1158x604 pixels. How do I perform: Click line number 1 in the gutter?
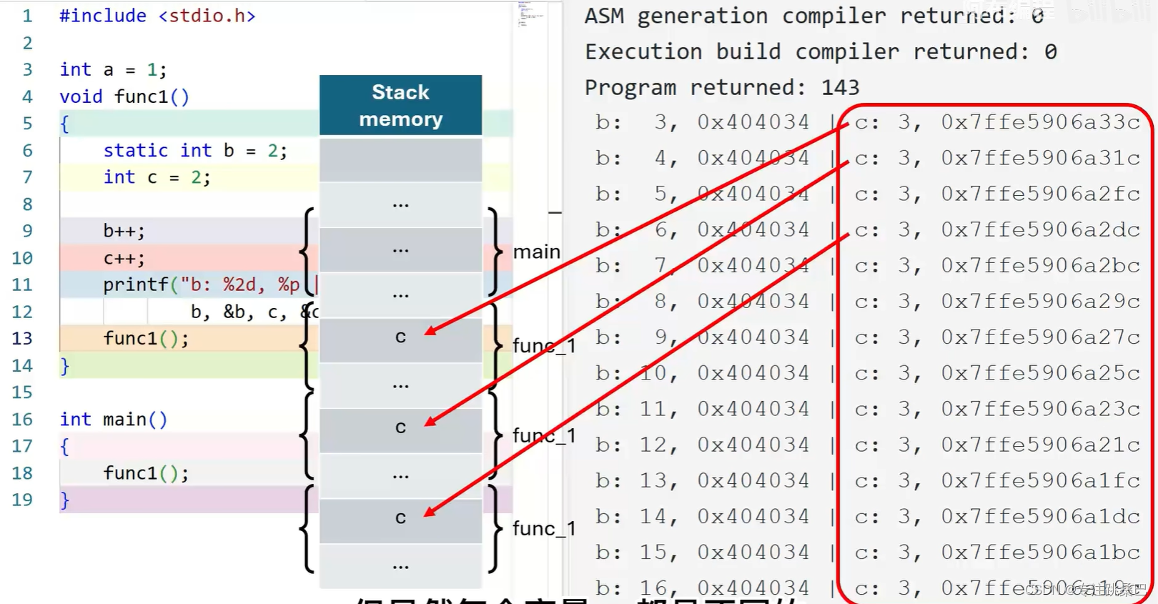[x=27, y=16]
